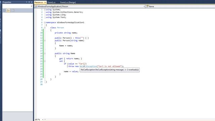Click 'using System.Linq;' line
The height and width of the screenshot is (121, 215).
56,15
